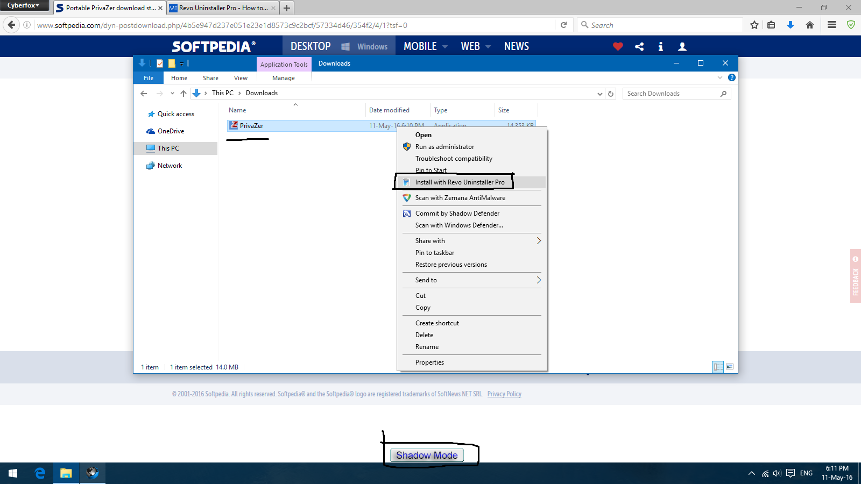Click the Softpedia heart favorites icon
The height and width of the screenshot is (484, 861).
click(618, 47)
